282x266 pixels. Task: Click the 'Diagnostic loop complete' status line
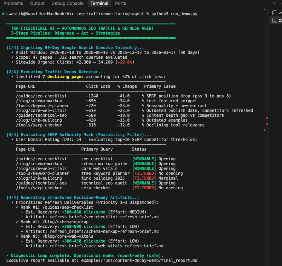click(x=85, y=256)
